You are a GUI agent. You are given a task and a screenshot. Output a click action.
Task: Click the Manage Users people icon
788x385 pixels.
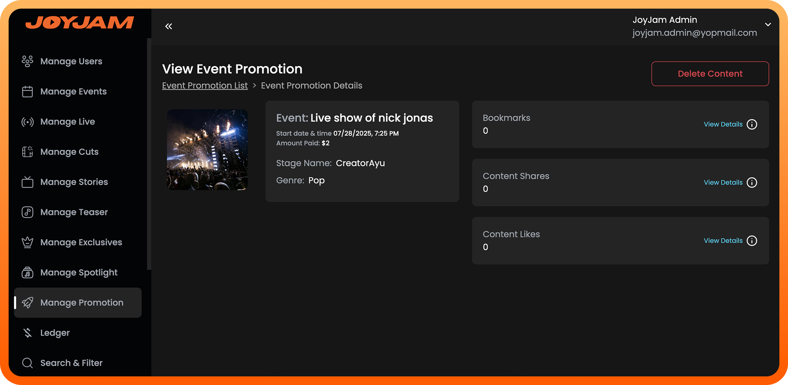(27, 61)
